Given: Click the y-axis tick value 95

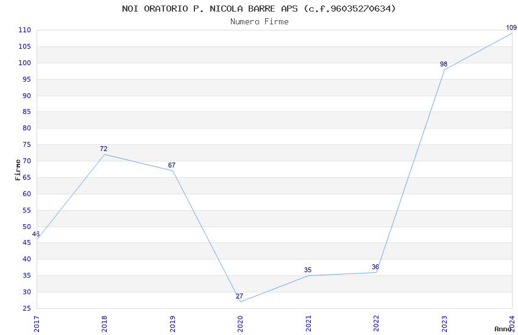Looking at the screenshot, I should point(27,79).
